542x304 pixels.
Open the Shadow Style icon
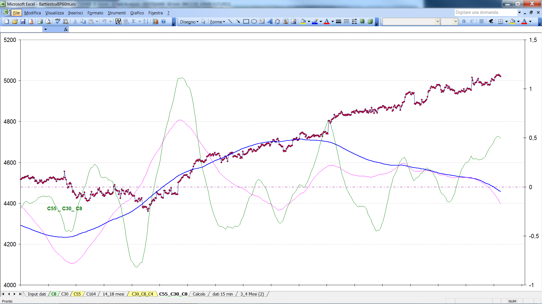point(362,21)
